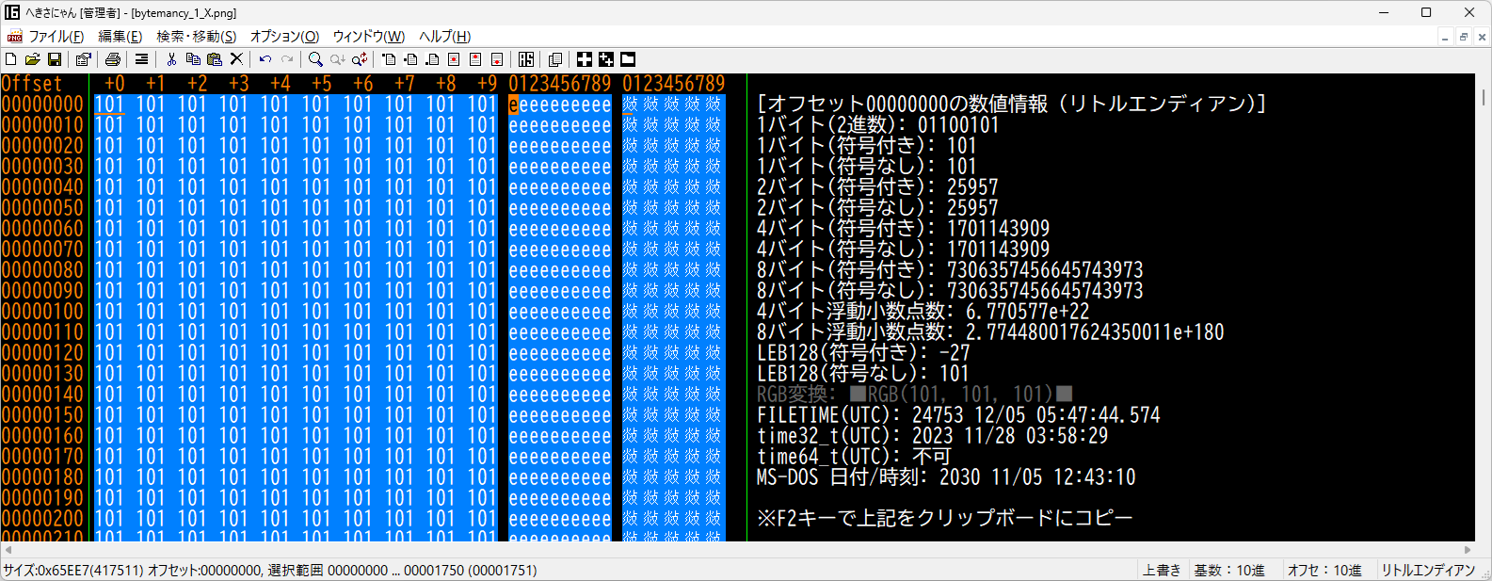Click the second red-dot bookmark icon

click(x=475, y=59)
